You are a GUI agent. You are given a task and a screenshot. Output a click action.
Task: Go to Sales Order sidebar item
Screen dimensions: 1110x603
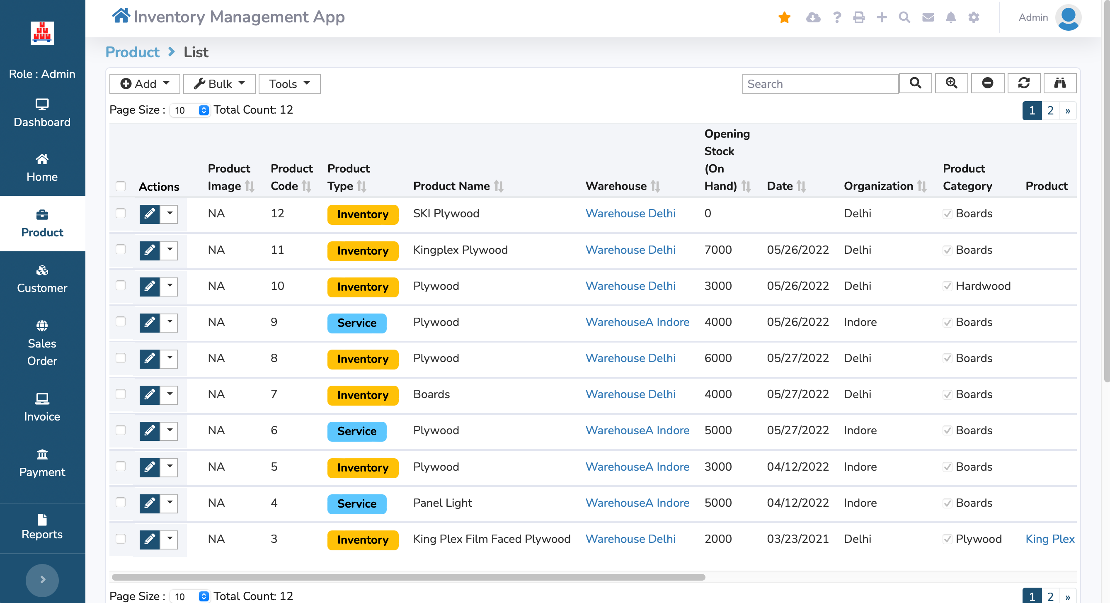[x=42, y=343]
